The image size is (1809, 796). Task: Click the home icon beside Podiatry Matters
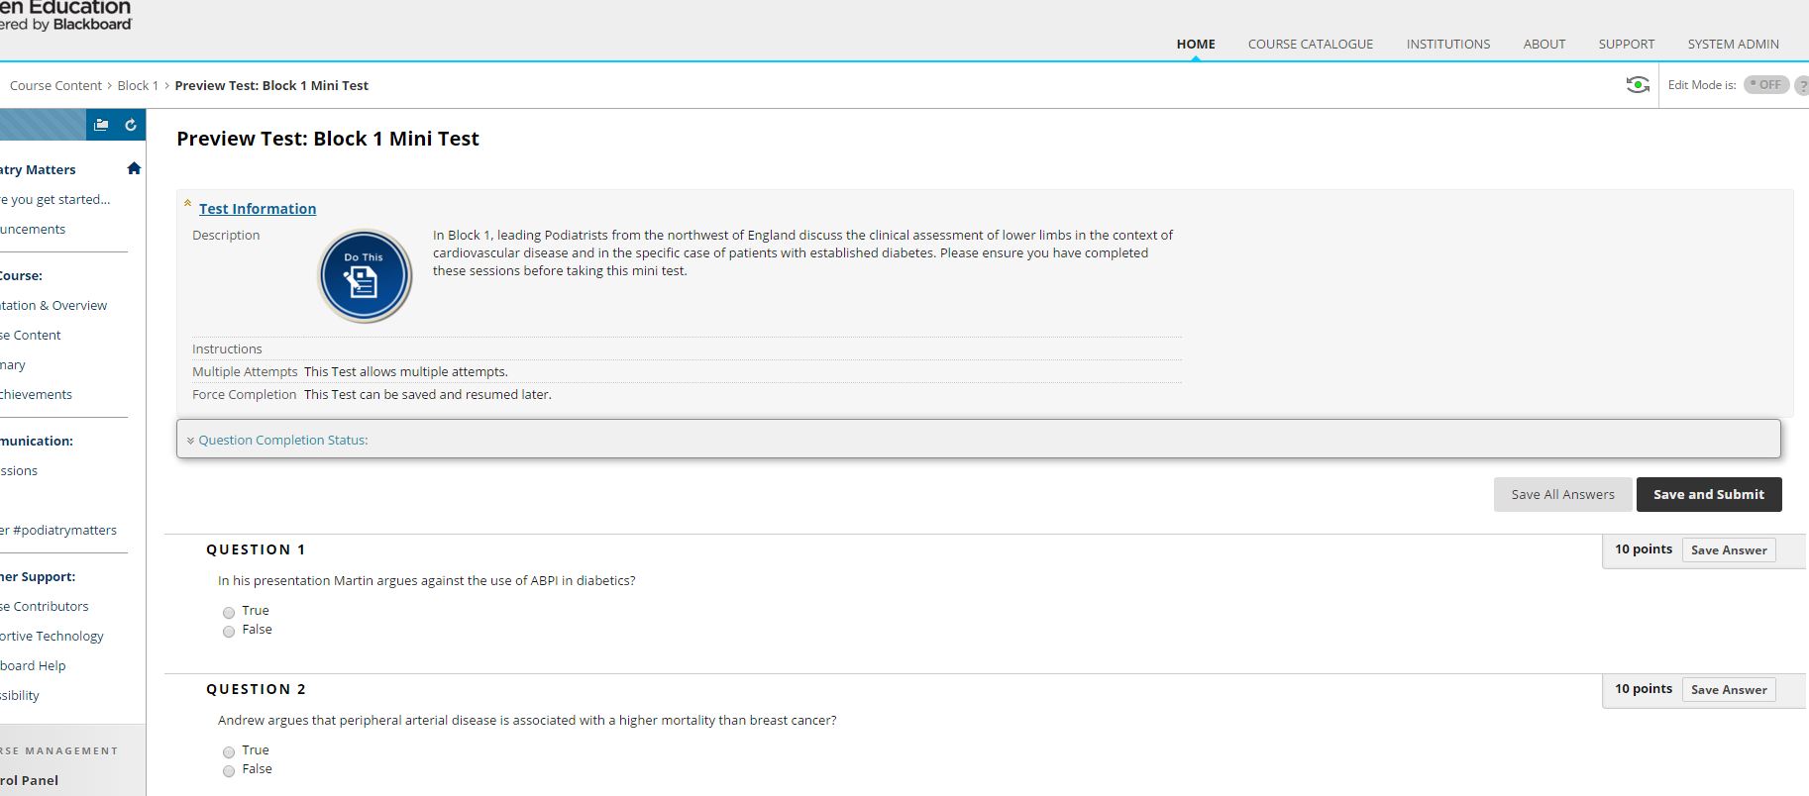click(134, 168)
